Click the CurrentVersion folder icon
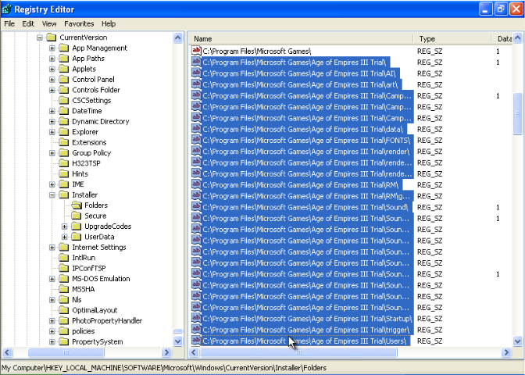525x375 pixels. coord(52,37)
